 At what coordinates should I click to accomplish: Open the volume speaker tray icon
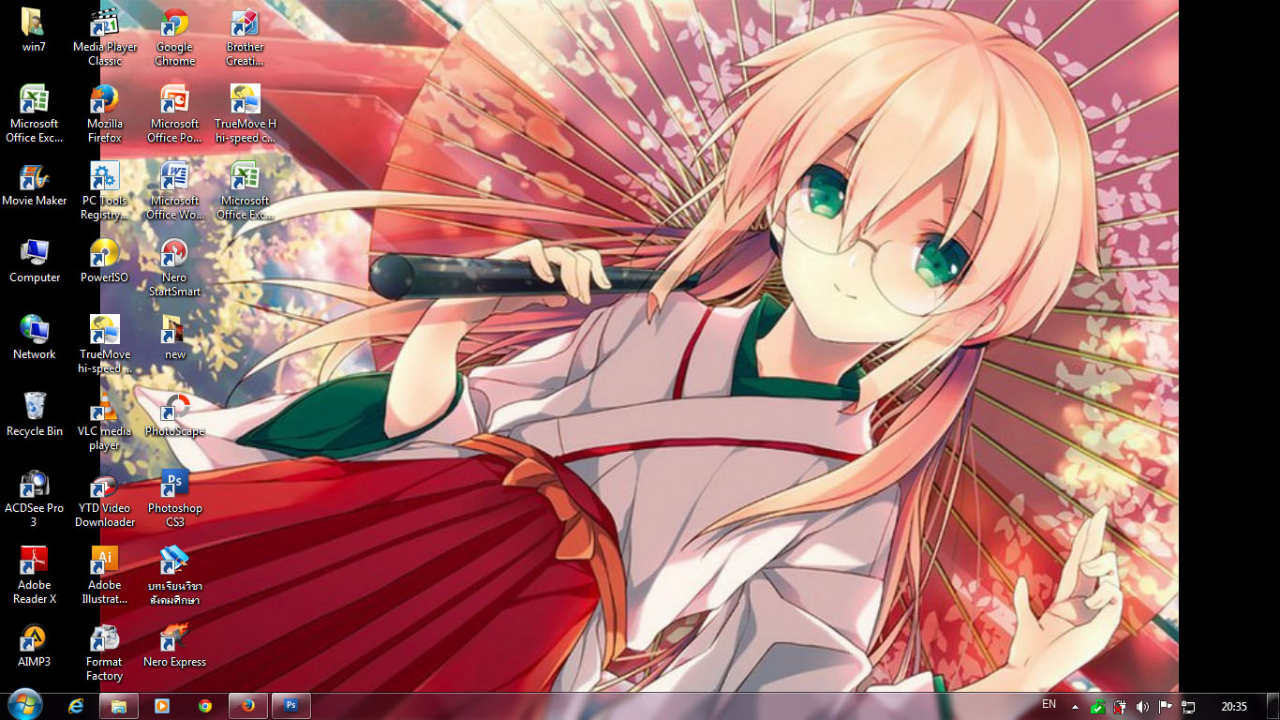(x=1142, y=707)
